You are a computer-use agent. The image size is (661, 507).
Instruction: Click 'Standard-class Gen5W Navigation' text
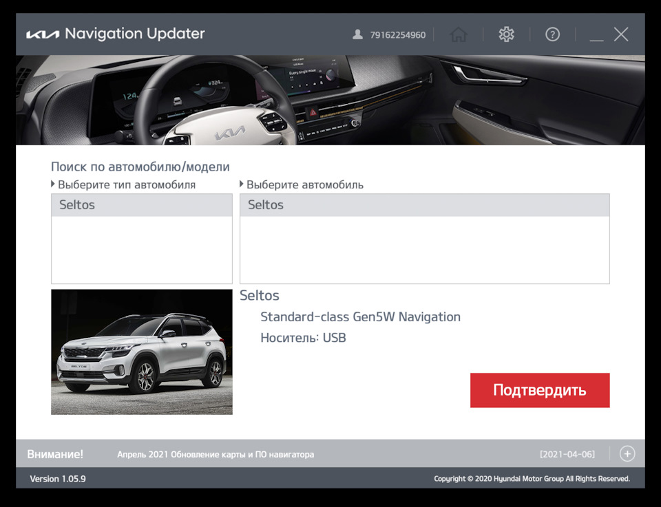pos(360,316)
